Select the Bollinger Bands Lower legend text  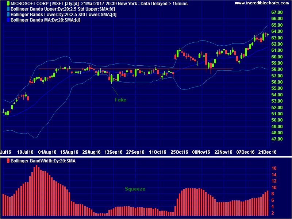(x=64, y=15)
